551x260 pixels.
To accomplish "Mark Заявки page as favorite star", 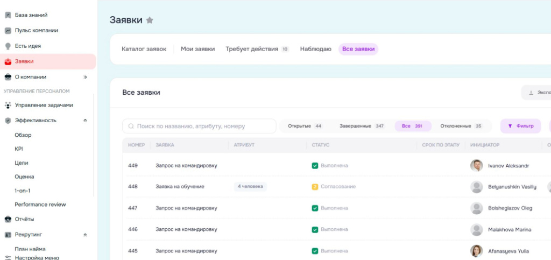I will (150, 20).
